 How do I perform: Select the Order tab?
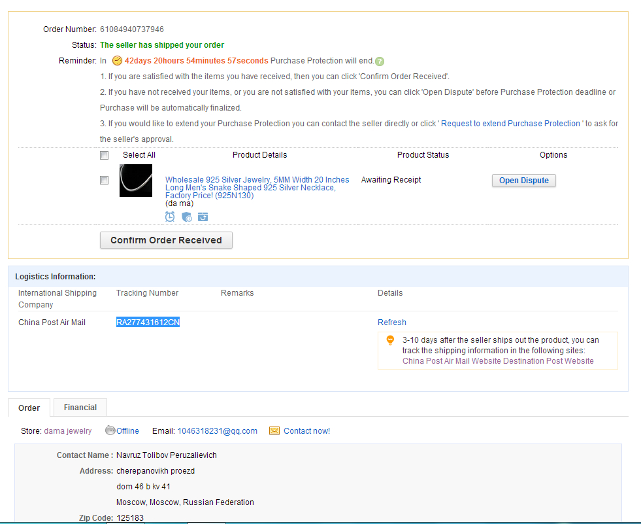(29, 408)
